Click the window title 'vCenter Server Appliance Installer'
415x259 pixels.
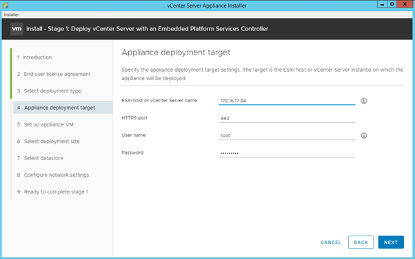207,6
